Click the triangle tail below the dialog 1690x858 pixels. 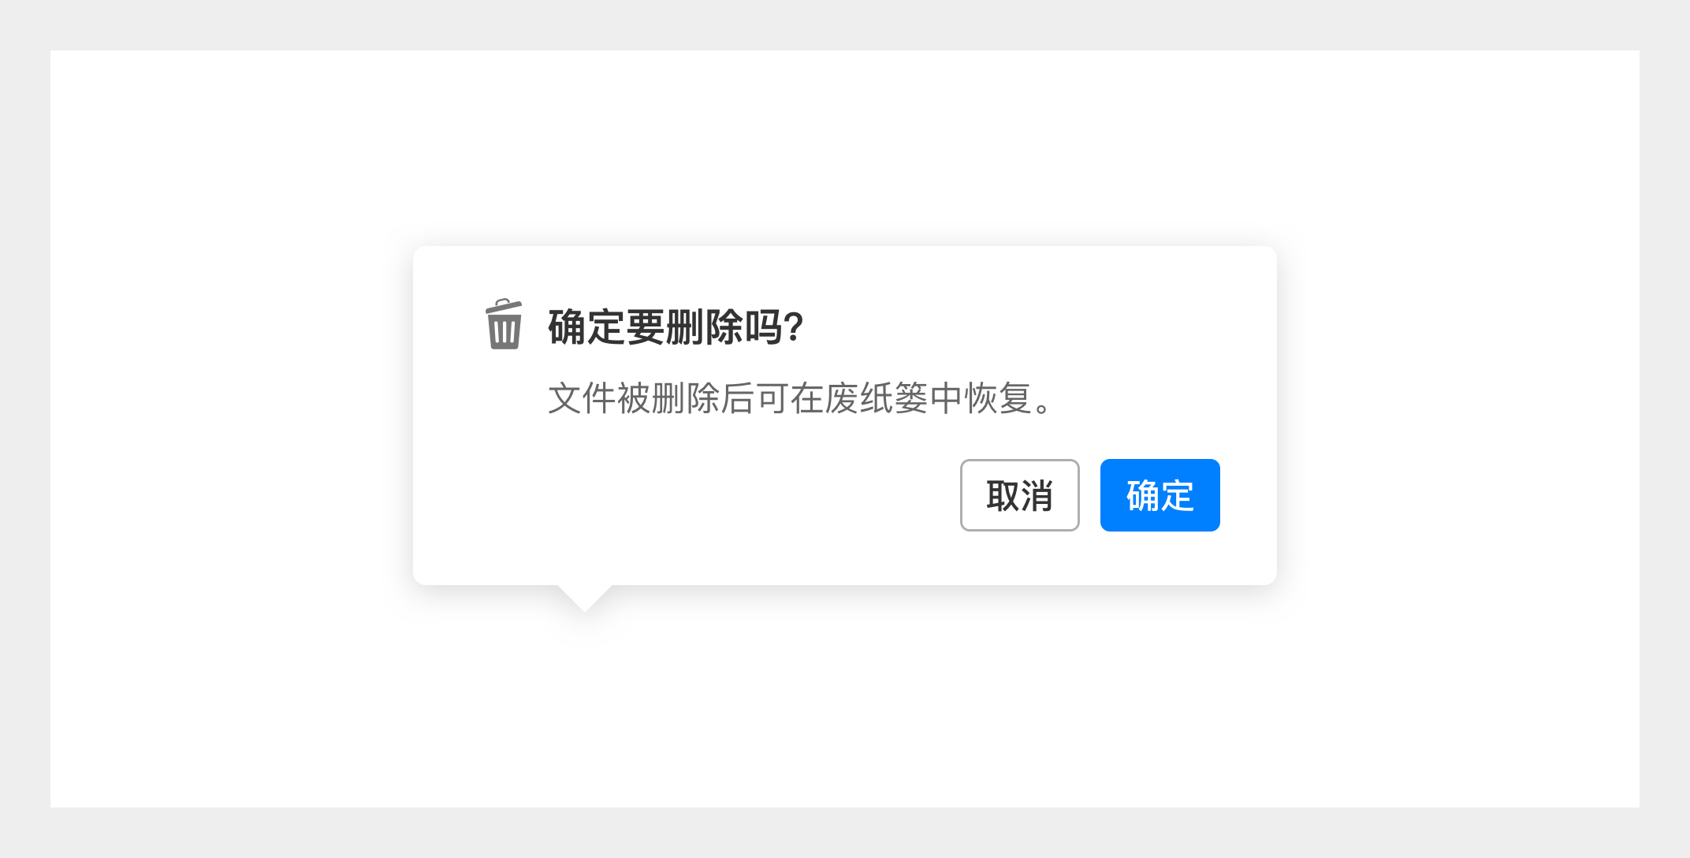[x=584, y=598]
